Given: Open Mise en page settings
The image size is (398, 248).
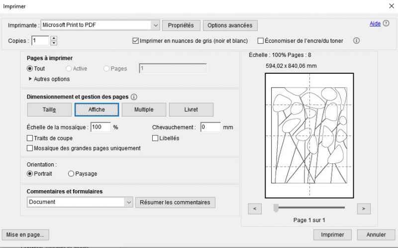Looking at the screenshot, I should 25,235.
